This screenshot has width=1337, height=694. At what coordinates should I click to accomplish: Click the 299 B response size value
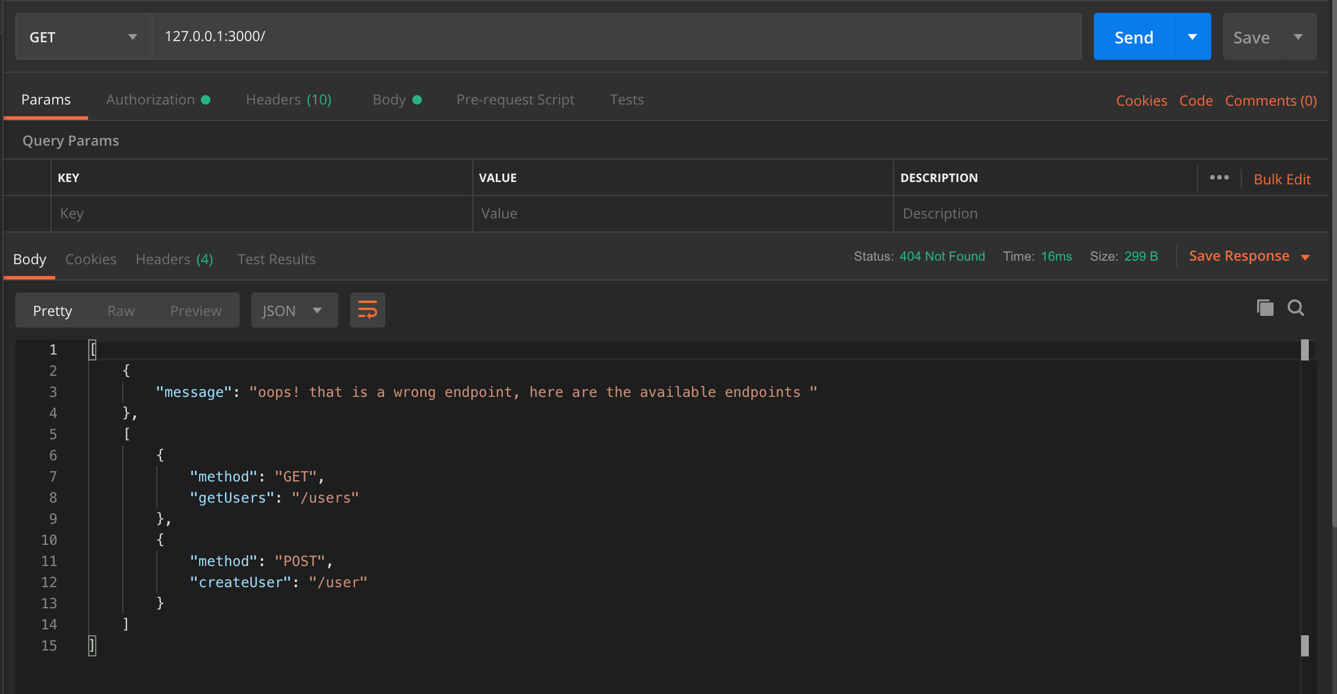click(1141, 256)
